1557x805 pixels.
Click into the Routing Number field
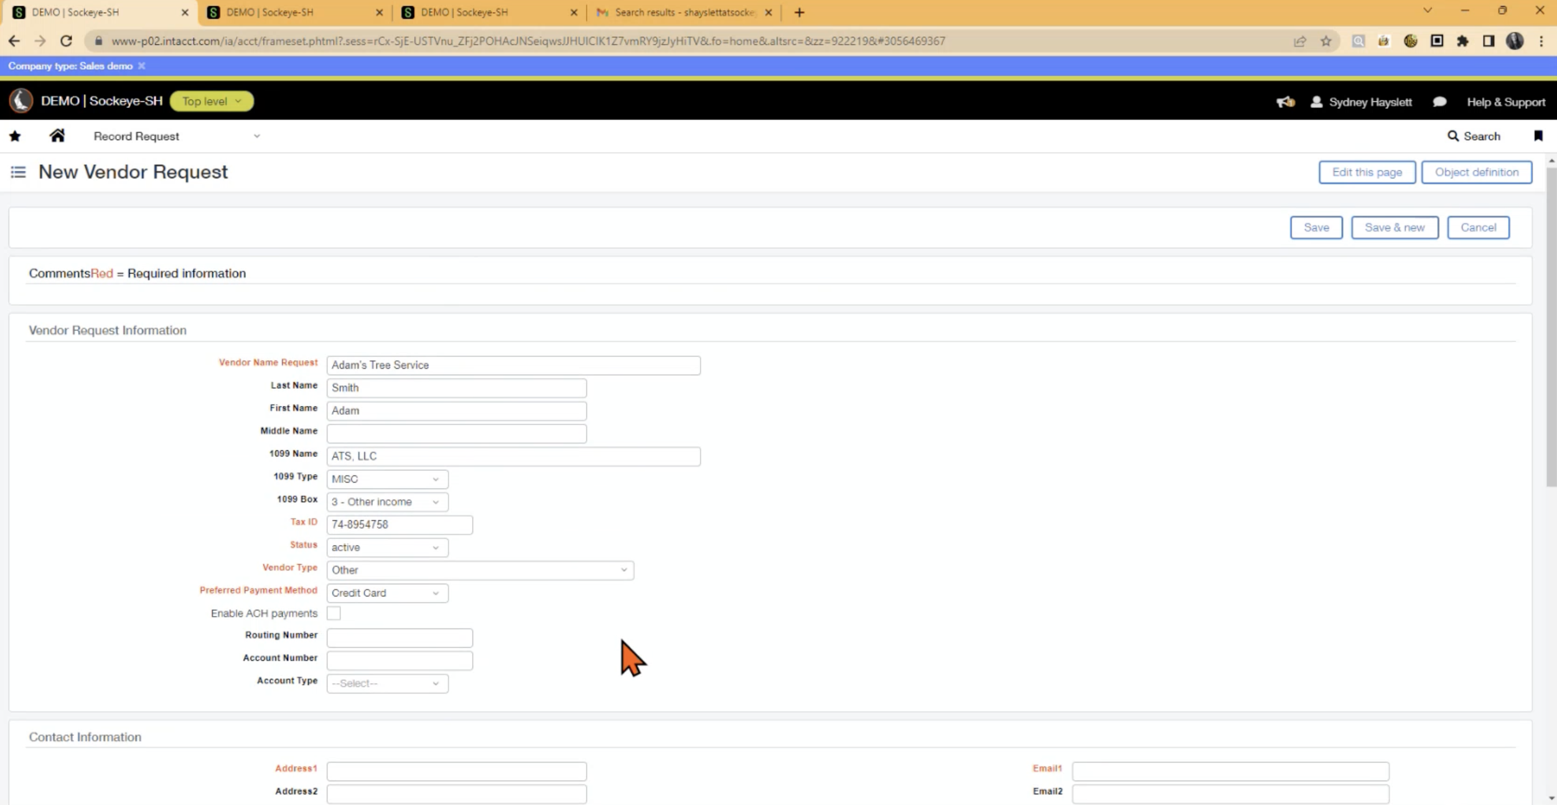tap(400, 638)
